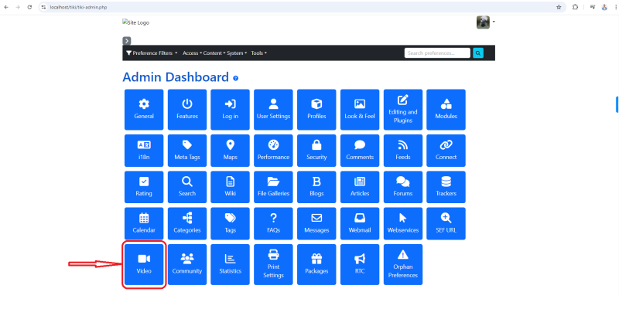Screen dimensions: 619x309
Task: Open the Forums tile
Action: [403, 187]
